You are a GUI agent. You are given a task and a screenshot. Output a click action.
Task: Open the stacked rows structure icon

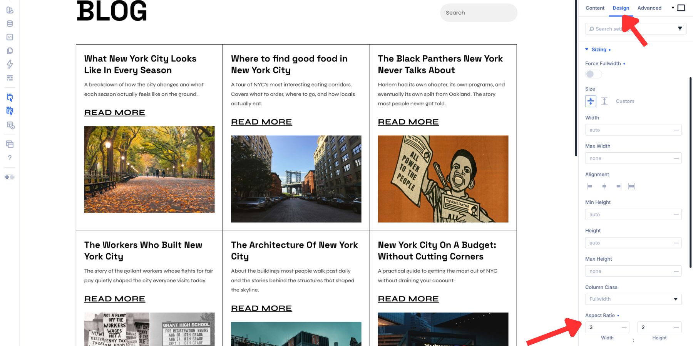(x=10, y=78)
